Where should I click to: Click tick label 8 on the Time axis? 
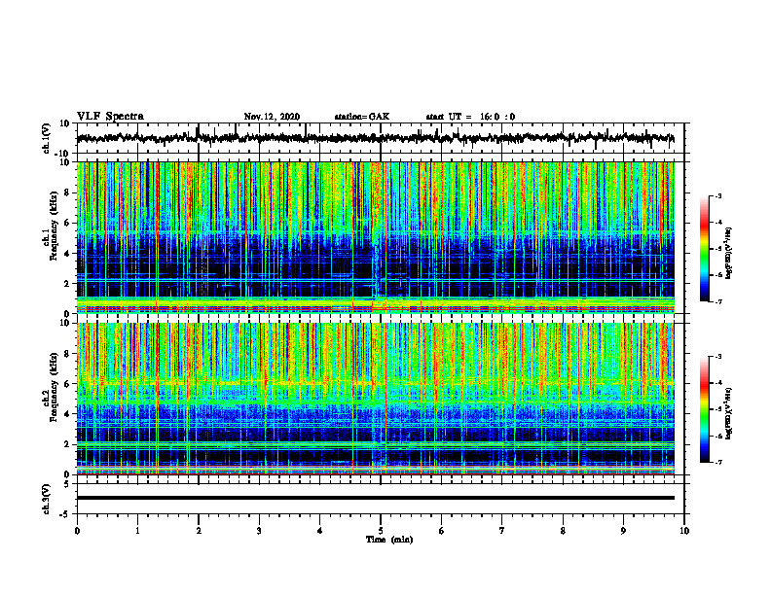pyautogui.click(x=563, y=531)
